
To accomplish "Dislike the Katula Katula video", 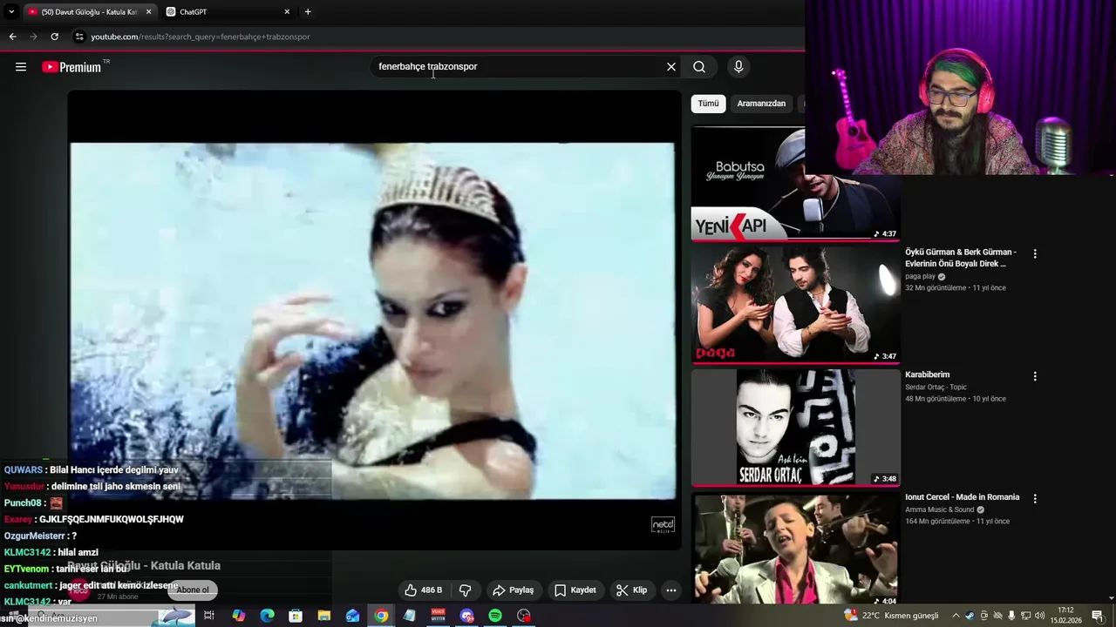I will (x=466, y=590).
